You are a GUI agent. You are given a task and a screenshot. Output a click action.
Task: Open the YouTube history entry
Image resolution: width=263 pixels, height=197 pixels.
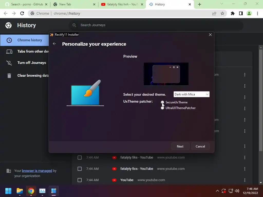127,180
